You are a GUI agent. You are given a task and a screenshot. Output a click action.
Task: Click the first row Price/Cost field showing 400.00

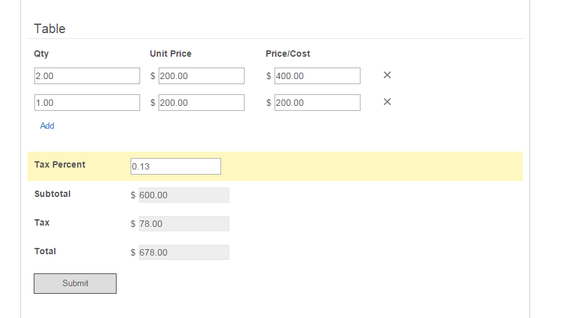tap(317, 76)
